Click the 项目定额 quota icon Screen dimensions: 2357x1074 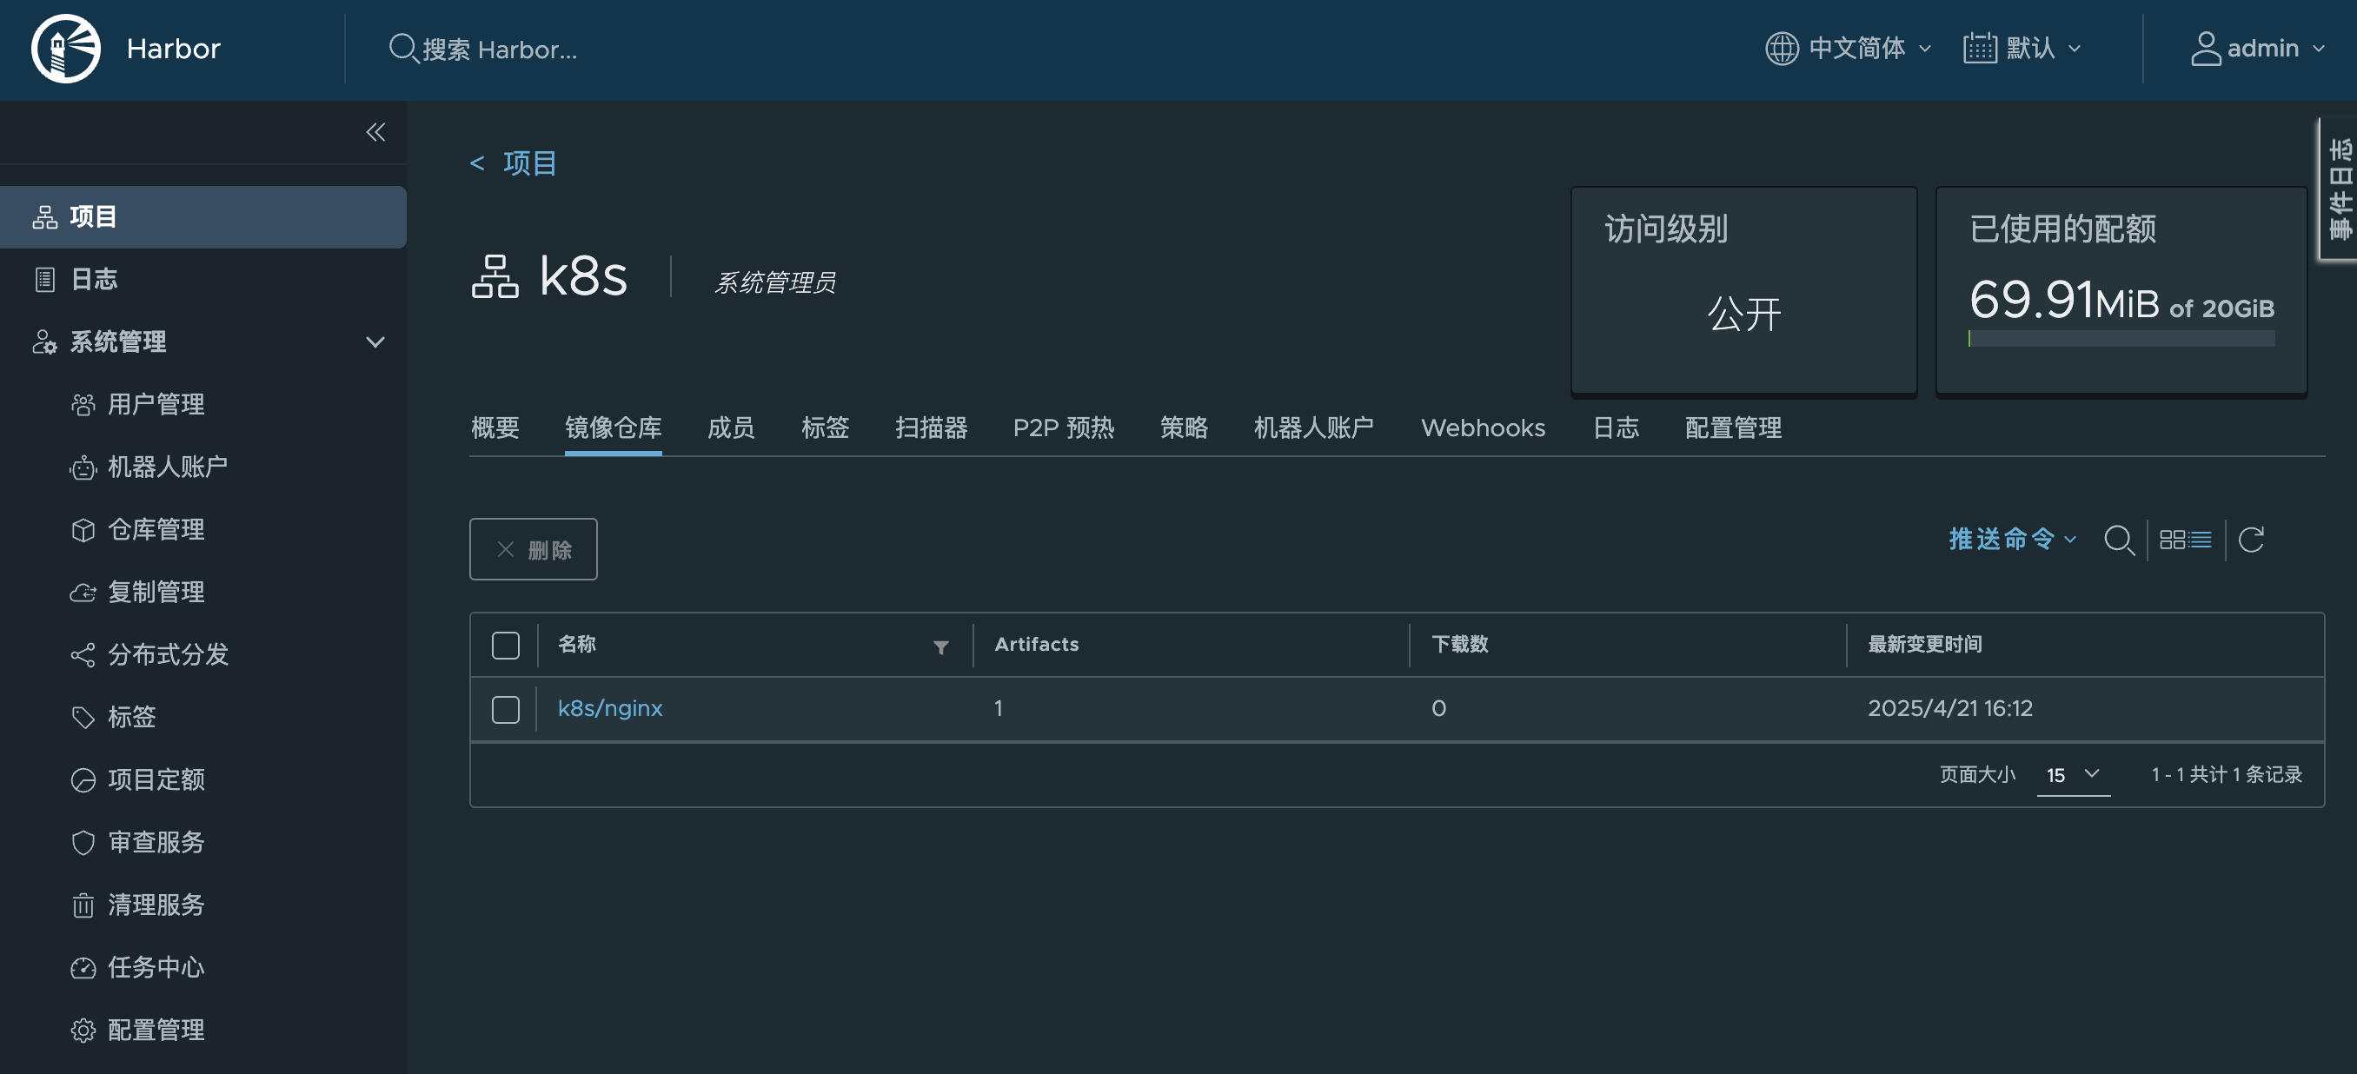point(83,780)
